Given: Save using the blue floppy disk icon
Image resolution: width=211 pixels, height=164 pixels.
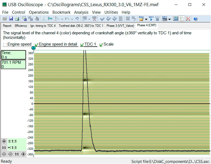Looking at the screenshot, I should [x=11, y=19].
